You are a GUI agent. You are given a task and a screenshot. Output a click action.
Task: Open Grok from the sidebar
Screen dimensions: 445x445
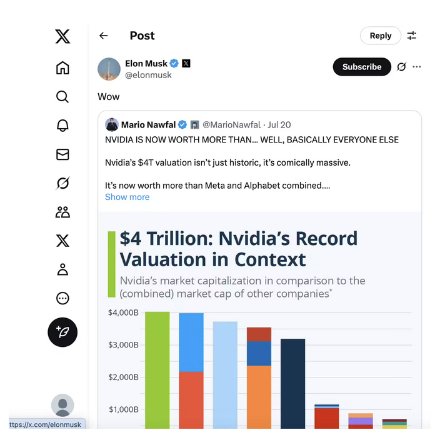pyautogui.click(x=62, y=183)
